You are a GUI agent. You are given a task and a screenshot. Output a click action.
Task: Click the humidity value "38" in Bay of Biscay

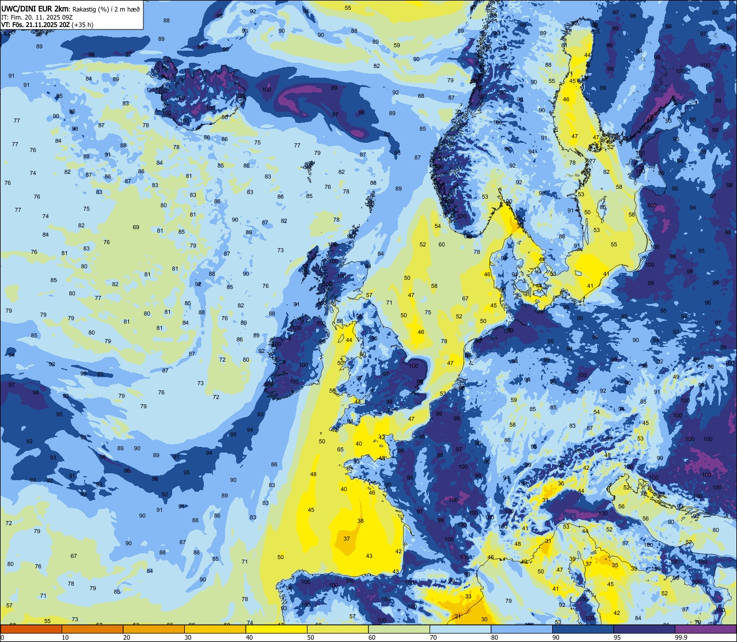pyautogui.click(x=360, y=521)
